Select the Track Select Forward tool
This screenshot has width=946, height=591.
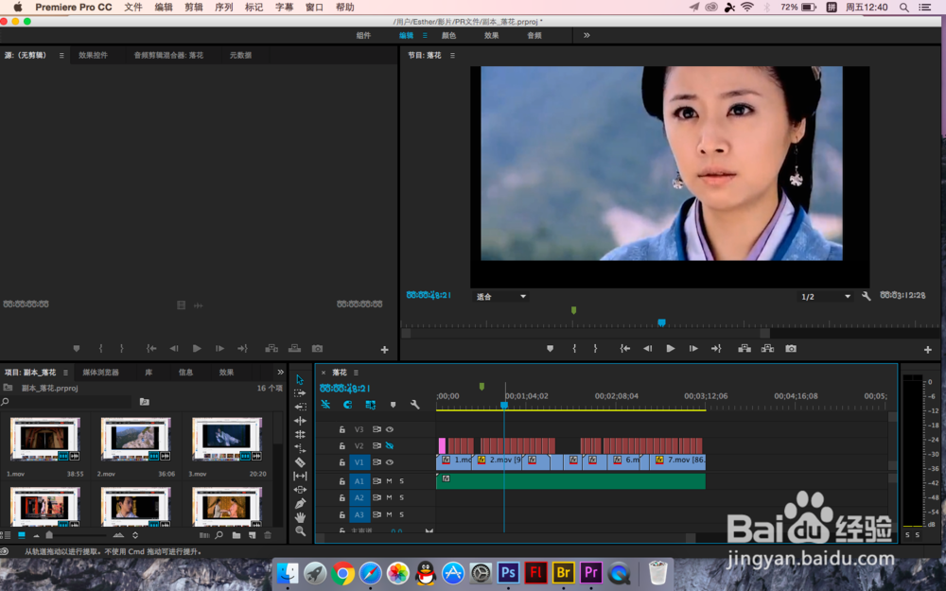click(300, 393)
